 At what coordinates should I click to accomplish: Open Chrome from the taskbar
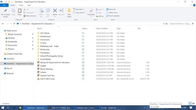(20, 108)
